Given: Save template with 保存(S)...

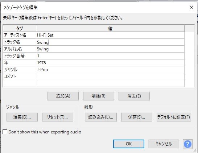Looking at the screenshot, I should (137, 117).
